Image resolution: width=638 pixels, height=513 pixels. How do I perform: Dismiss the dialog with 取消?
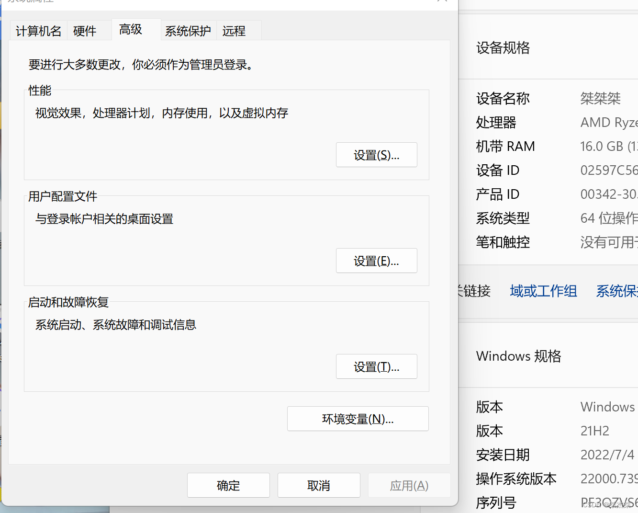click(319, 485)
